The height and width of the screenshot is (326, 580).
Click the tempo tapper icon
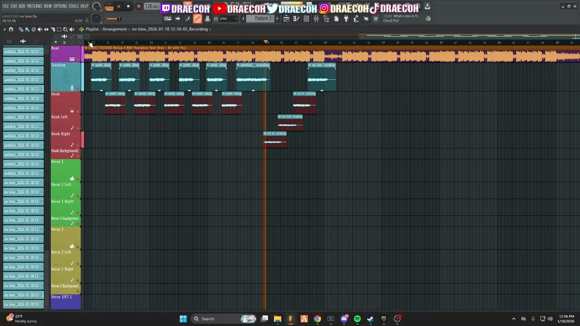(x=356, y=19)
